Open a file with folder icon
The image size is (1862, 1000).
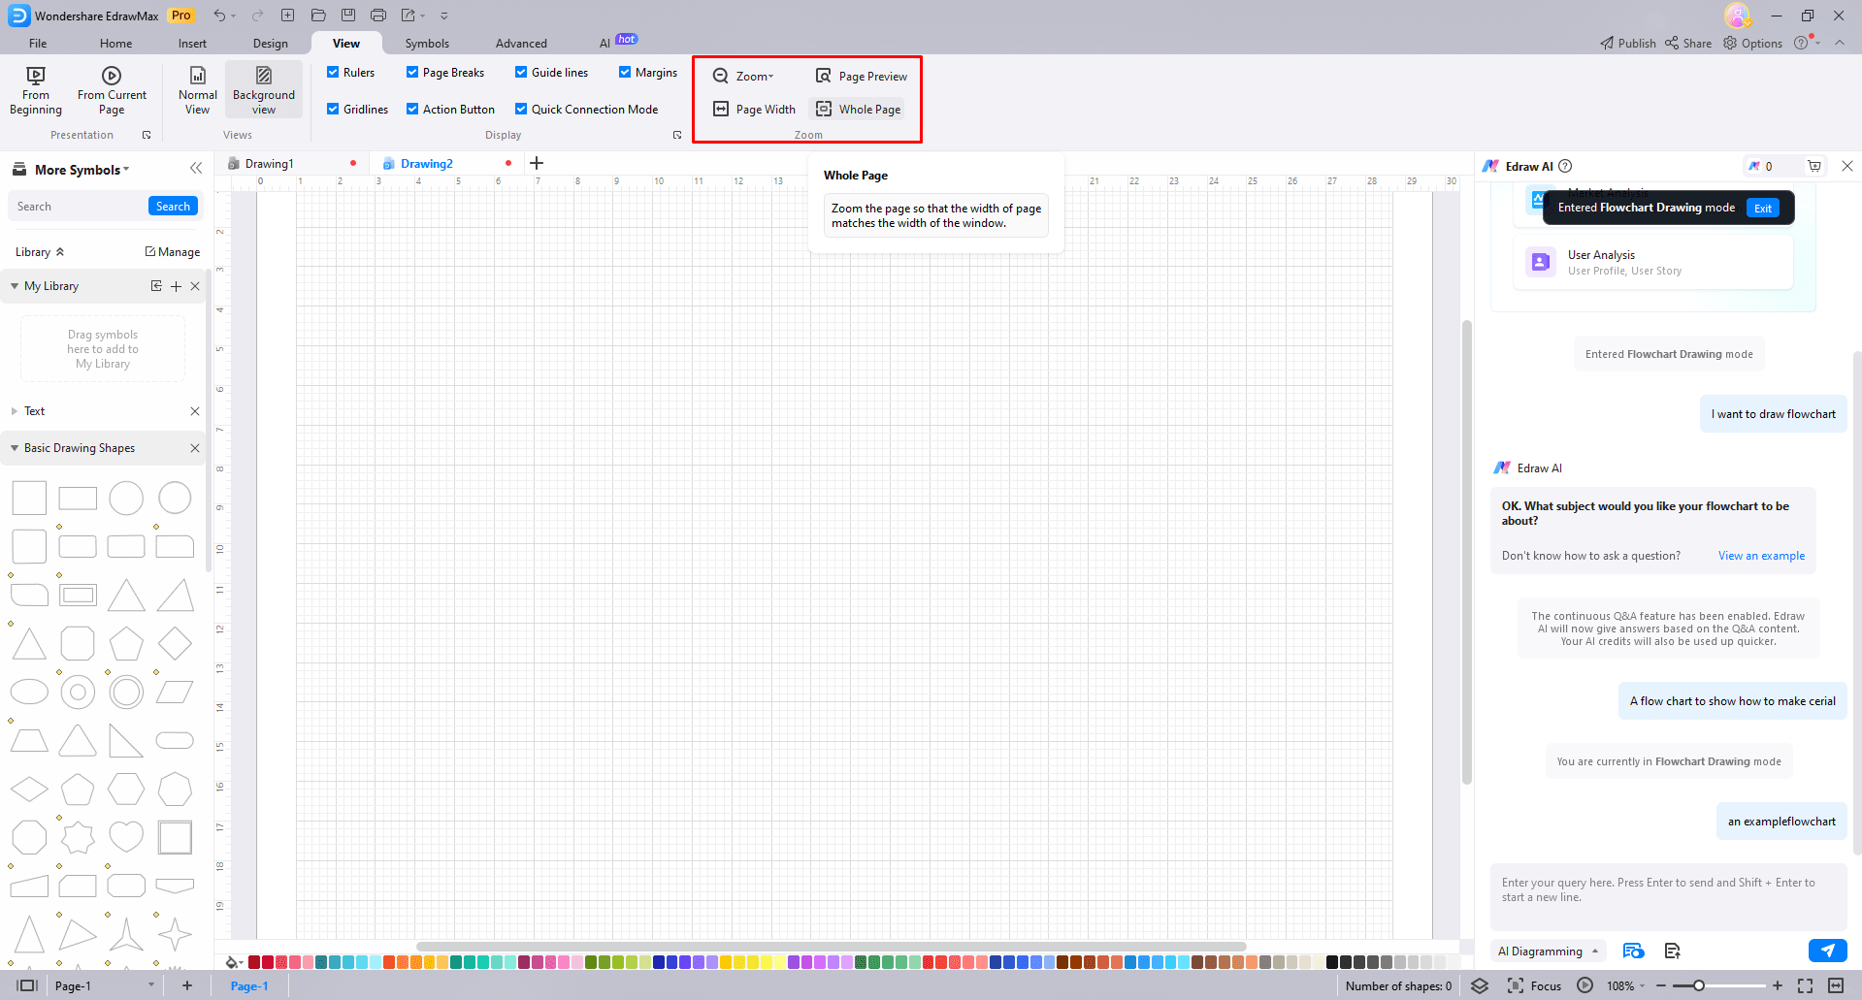coord(318,16)
